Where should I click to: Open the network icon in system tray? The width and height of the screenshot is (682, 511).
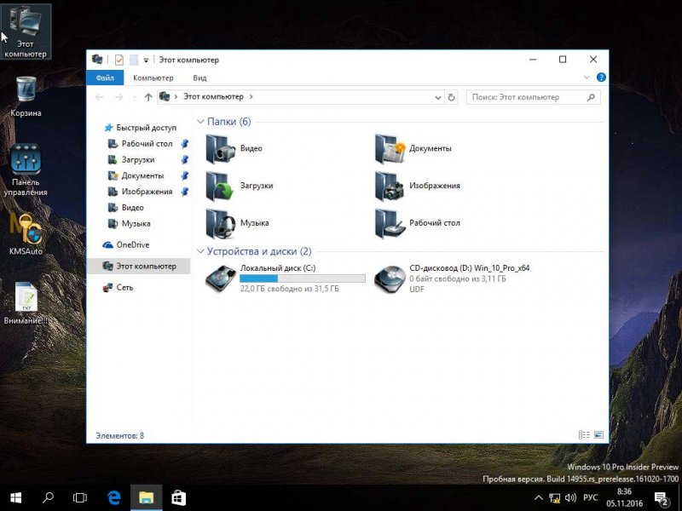click(555, 498)
